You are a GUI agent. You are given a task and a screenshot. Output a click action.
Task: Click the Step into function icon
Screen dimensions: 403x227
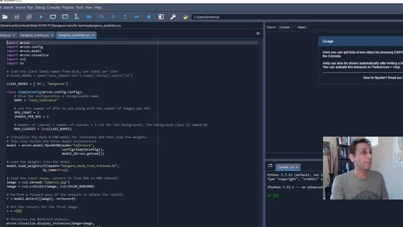click(113, 17)
